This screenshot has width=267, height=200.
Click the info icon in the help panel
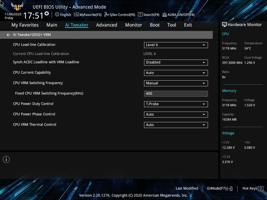point(6,159)
